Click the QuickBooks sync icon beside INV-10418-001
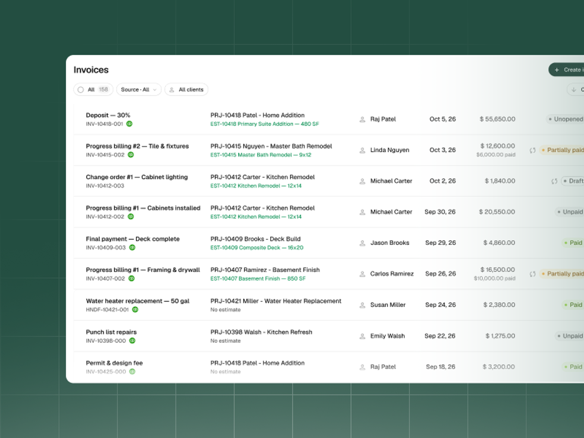The height and width of the screenshot is (438, 584). [129, 124]
